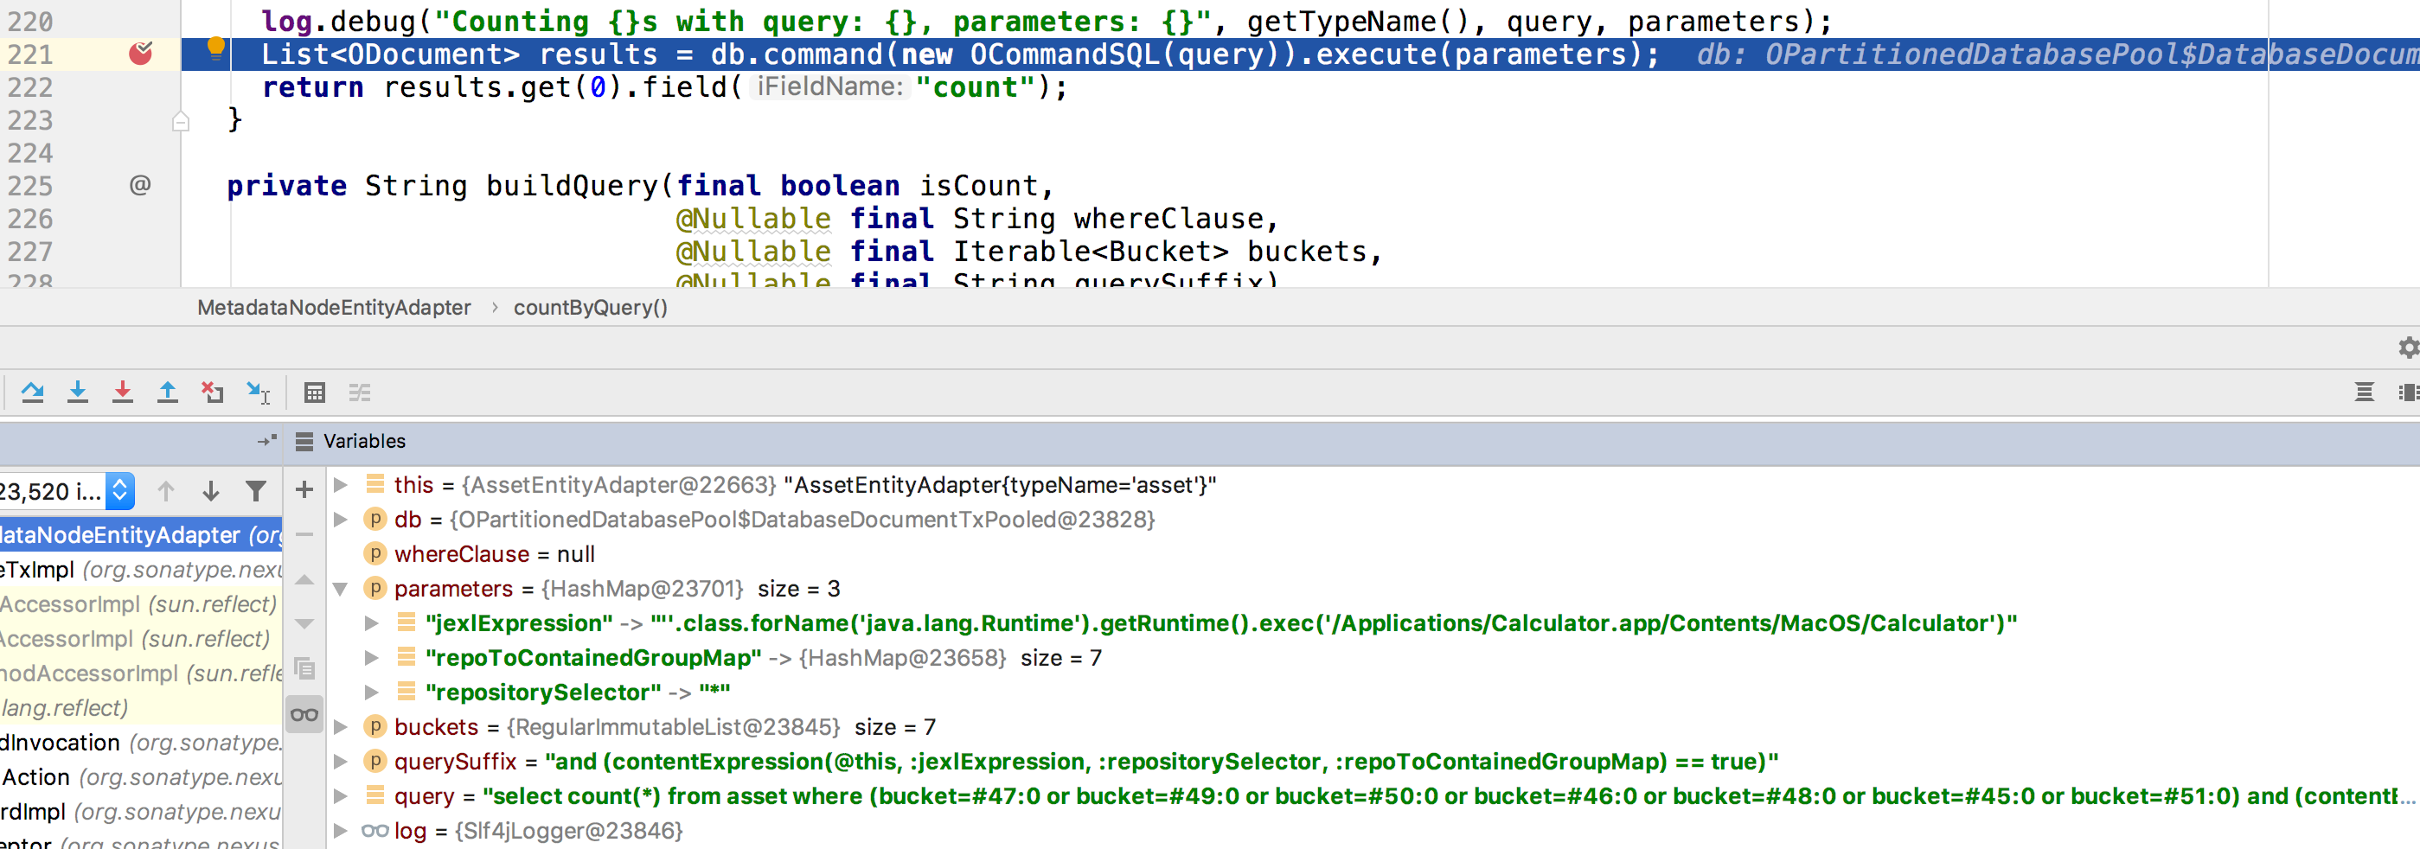Click the duplicate watch copy icon
The image size is (2420, 849).
tap(304, 668)
